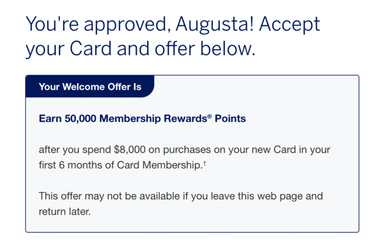Click the word "Earn" in the offer title

tap(49, 118)
